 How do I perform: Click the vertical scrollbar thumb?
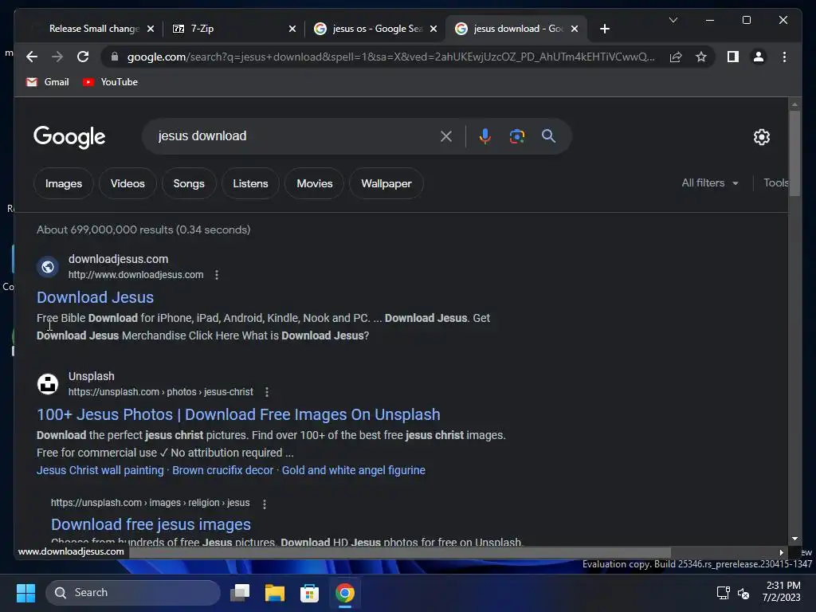(x=794, y=153)
